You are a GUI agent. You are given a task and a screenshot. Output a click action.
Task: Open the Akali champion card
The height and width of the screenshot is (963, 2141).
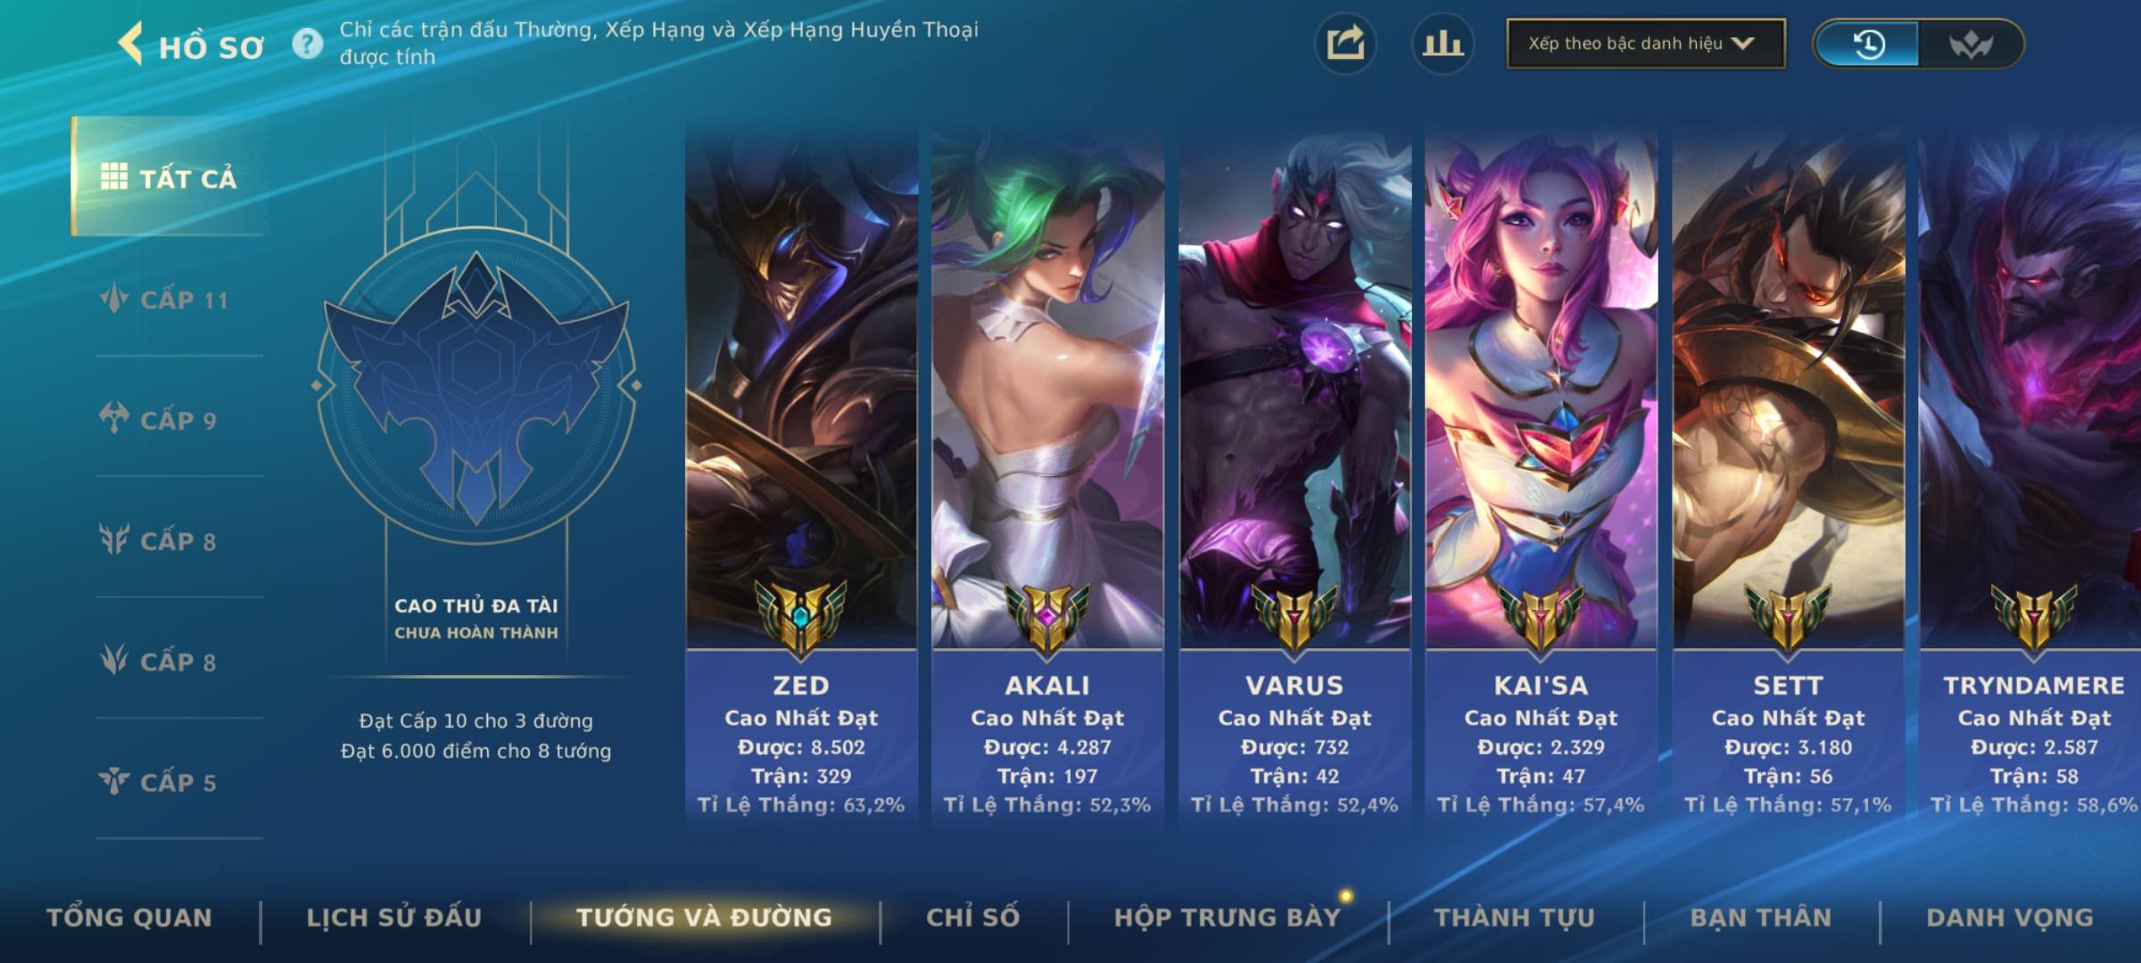tap(1047, 477)
